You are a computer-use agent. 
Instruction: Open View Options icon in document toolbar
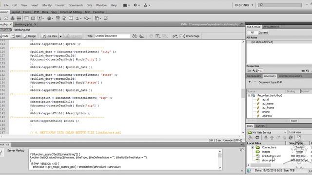(x=158, y=36)
